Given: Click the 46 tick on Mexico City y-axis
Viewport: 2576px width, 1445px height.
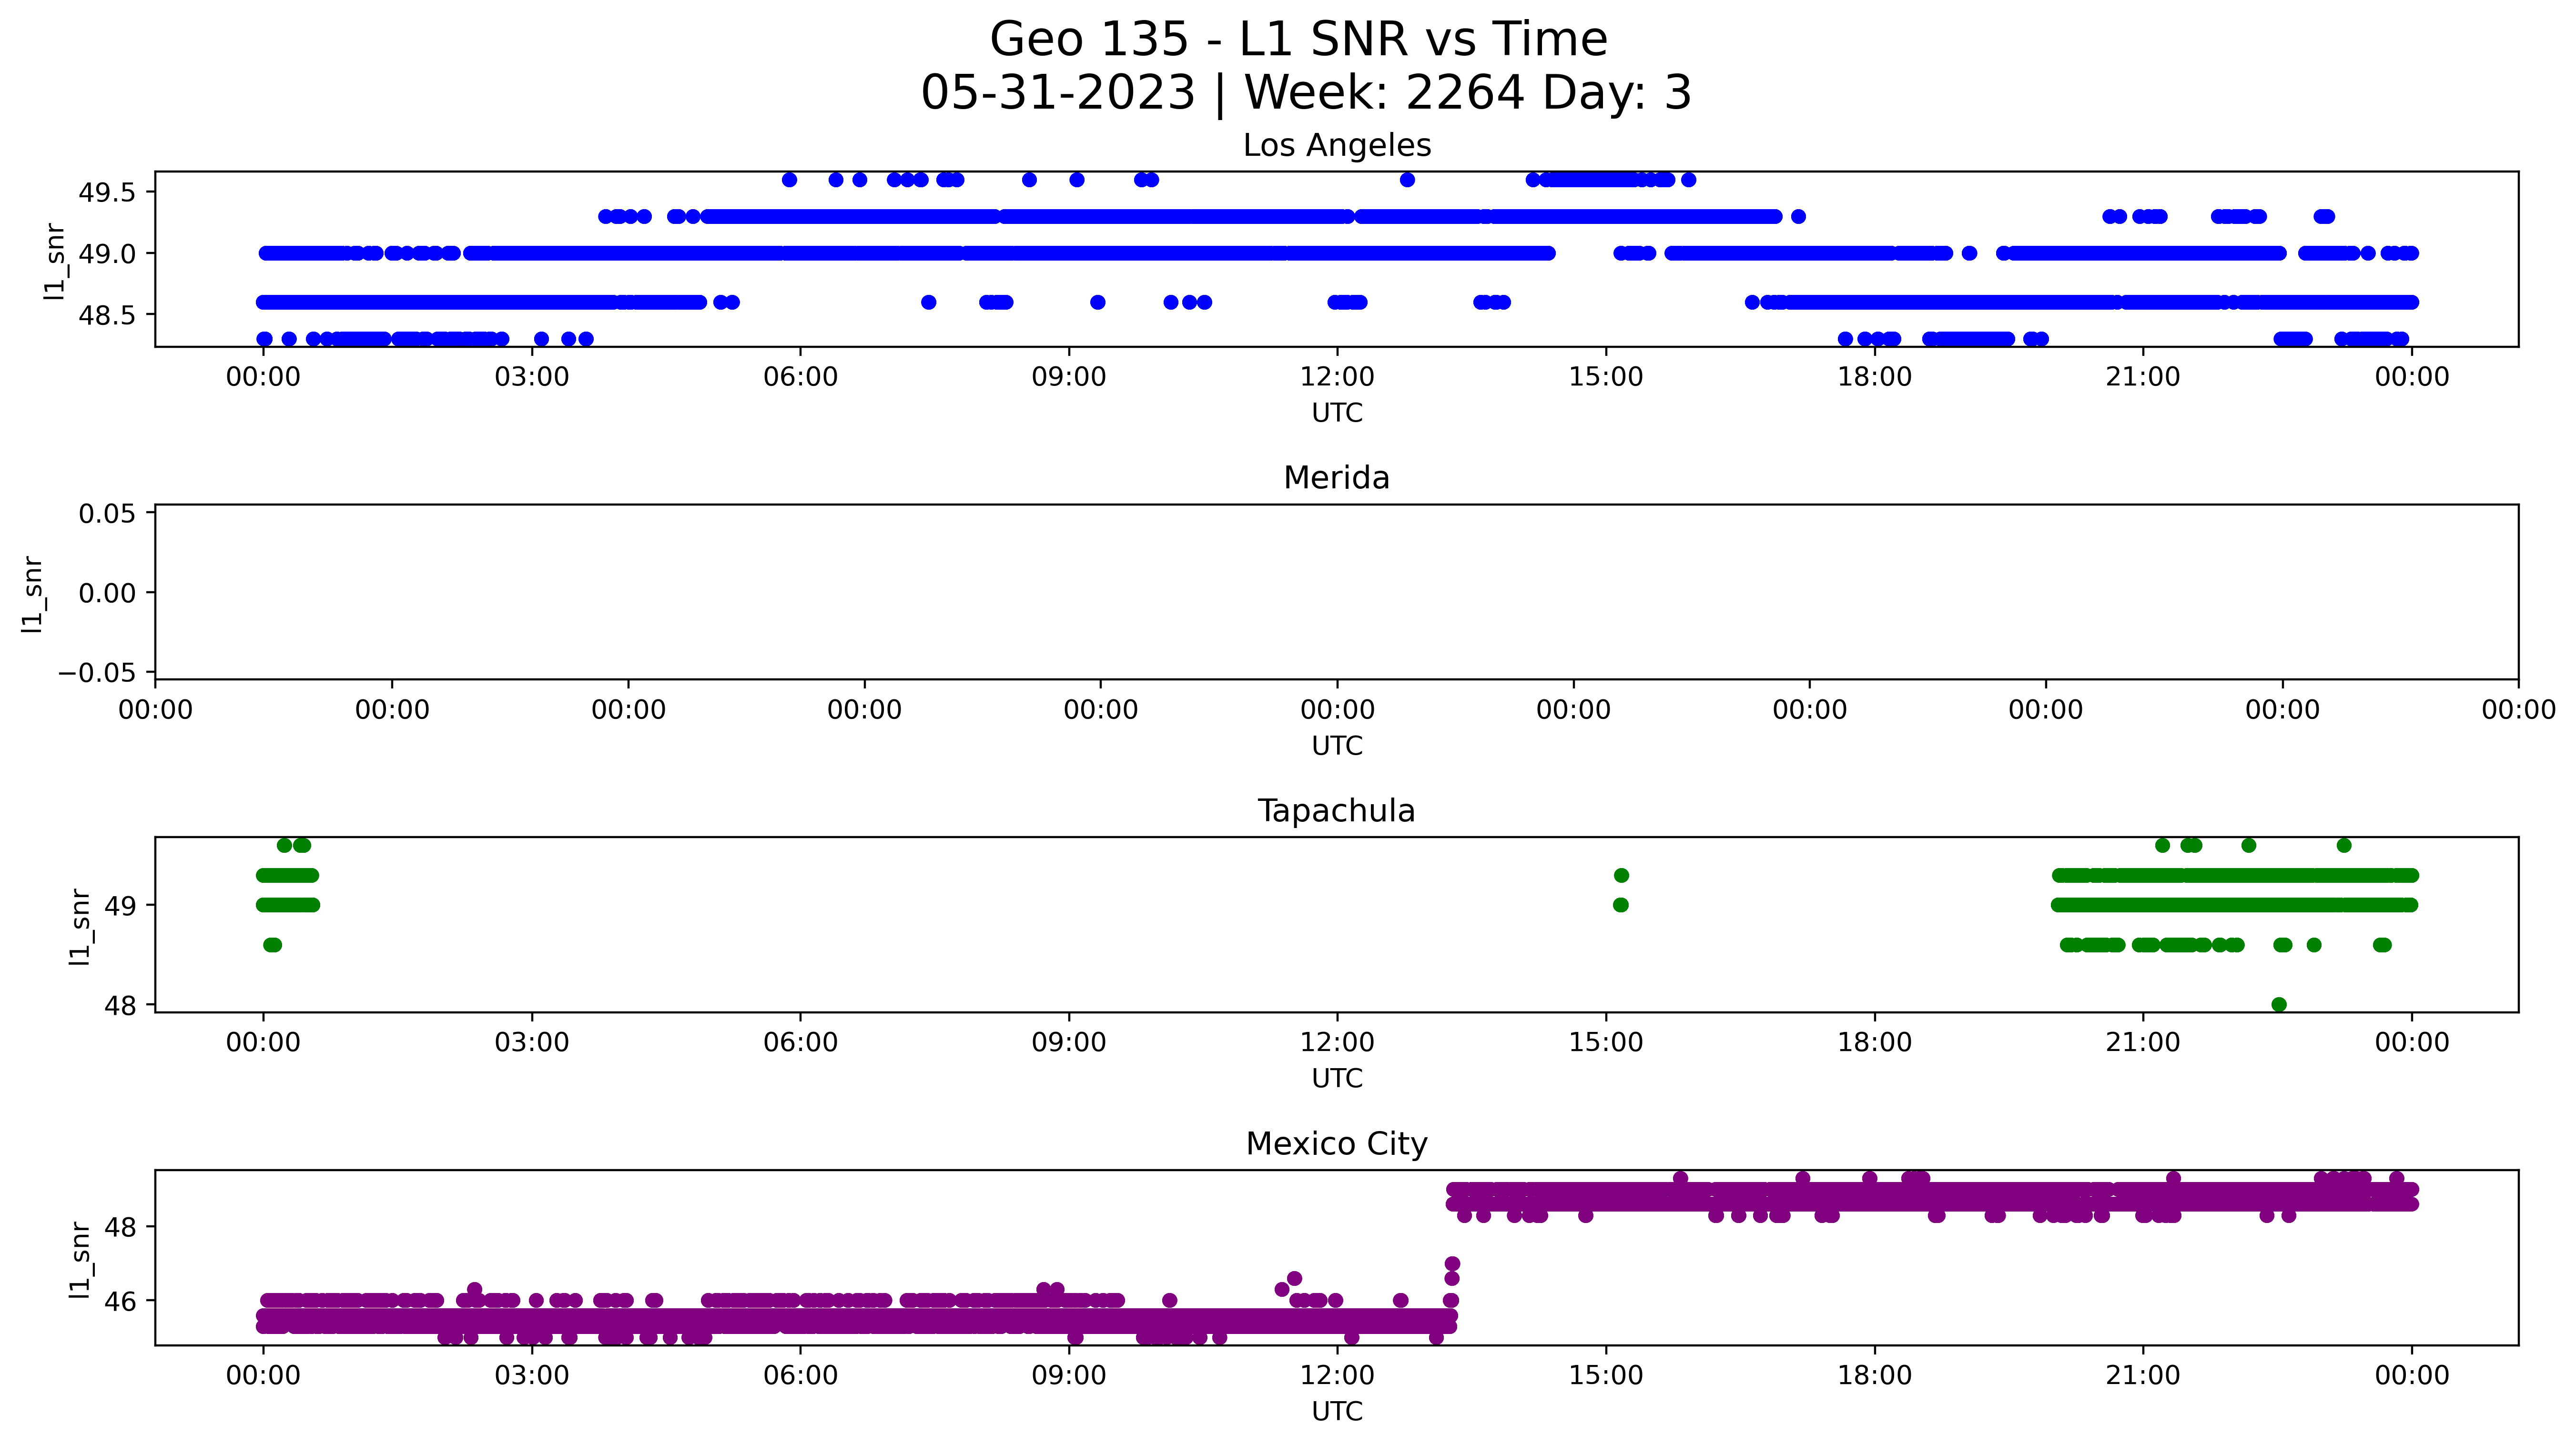Looking at the screenshot, I should 120,1302.
